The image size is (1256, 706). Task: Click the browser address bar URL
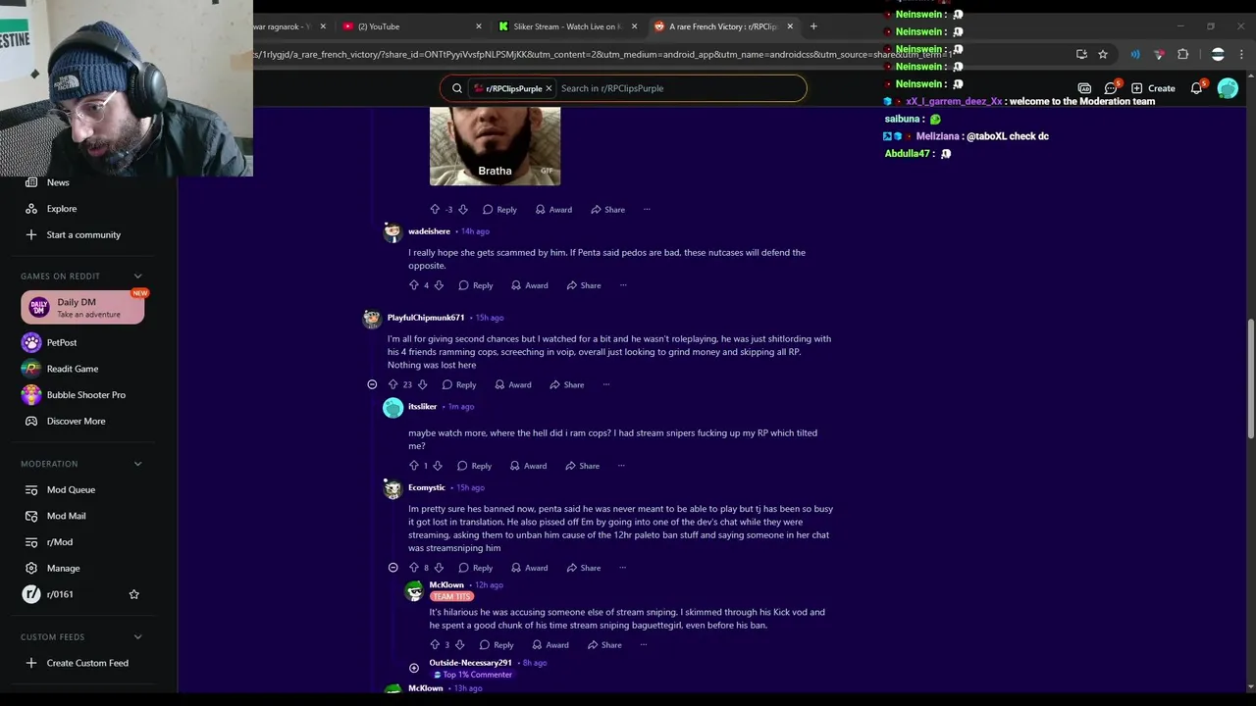[x=608, y=54]
